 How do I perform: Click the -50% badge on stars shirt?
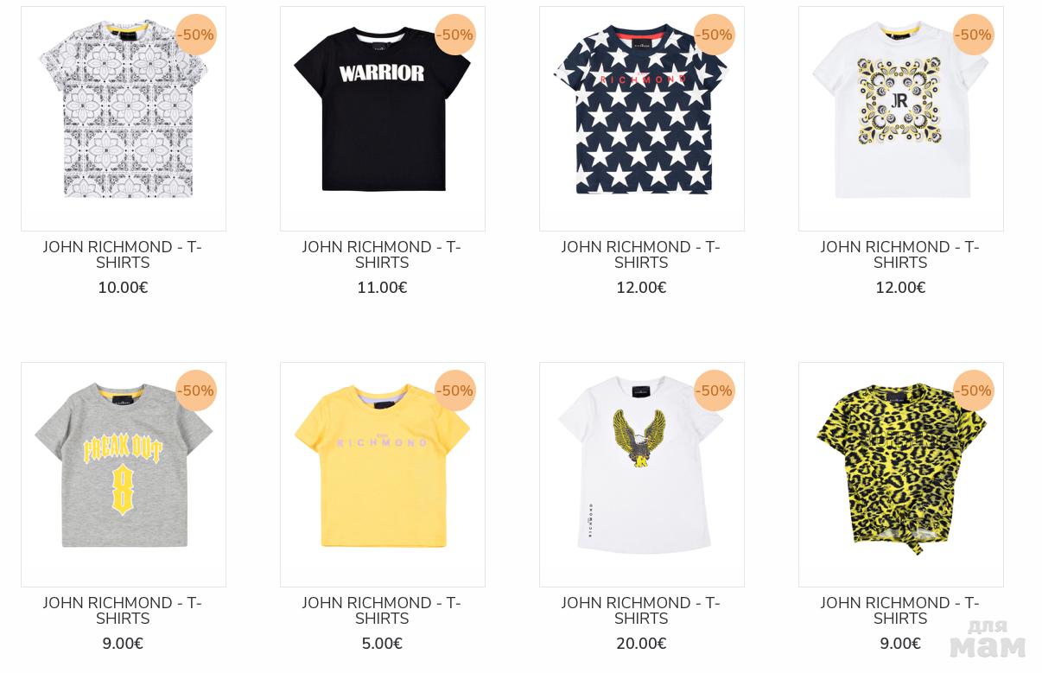(x=715, y=35)
